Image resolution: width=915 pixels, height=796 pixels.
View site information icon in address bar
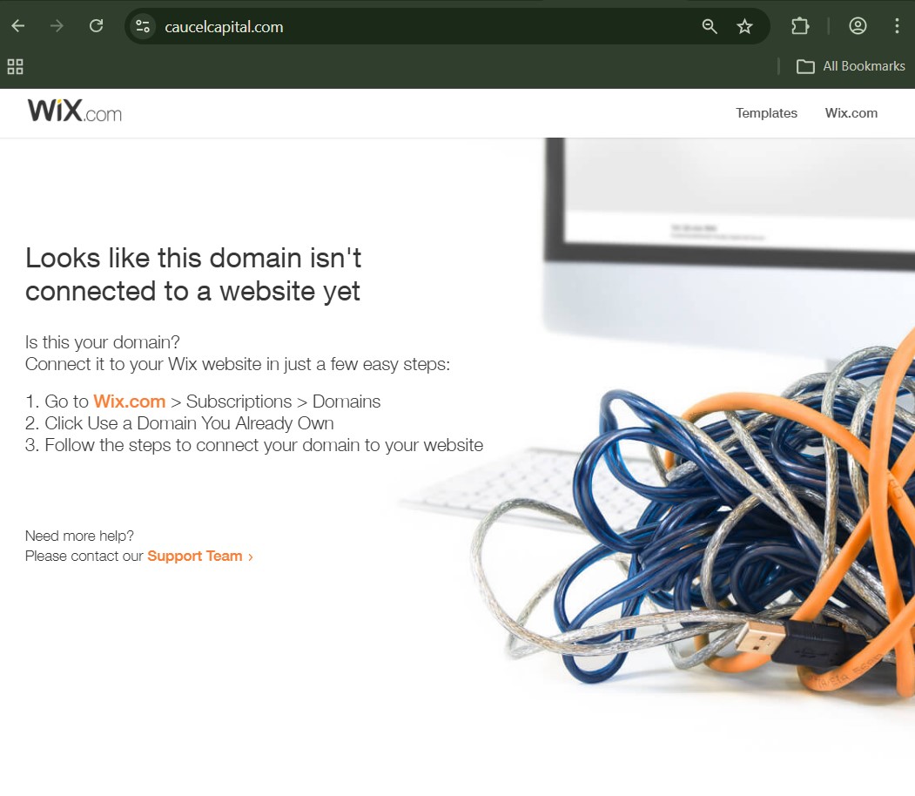[x=143, y=26]
